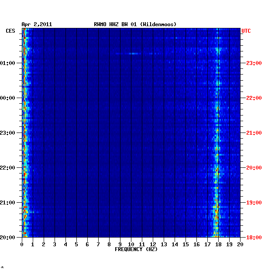Select frequency axis label 4
275x272 pixels.
coord(65,245)
